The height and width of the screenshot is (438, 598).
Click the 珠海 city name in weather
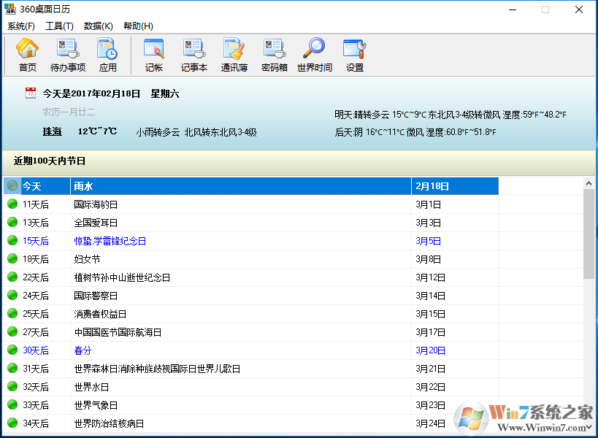coord(52,132)
